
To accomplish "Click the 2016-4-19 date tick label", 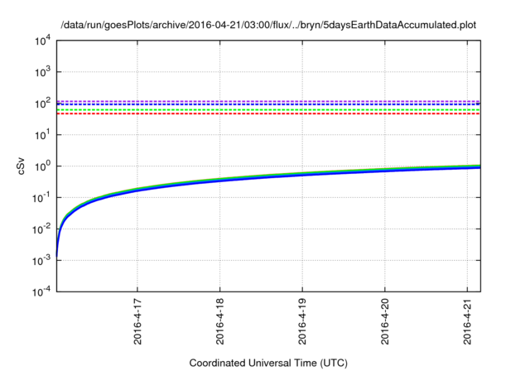I will pos(302,321).
